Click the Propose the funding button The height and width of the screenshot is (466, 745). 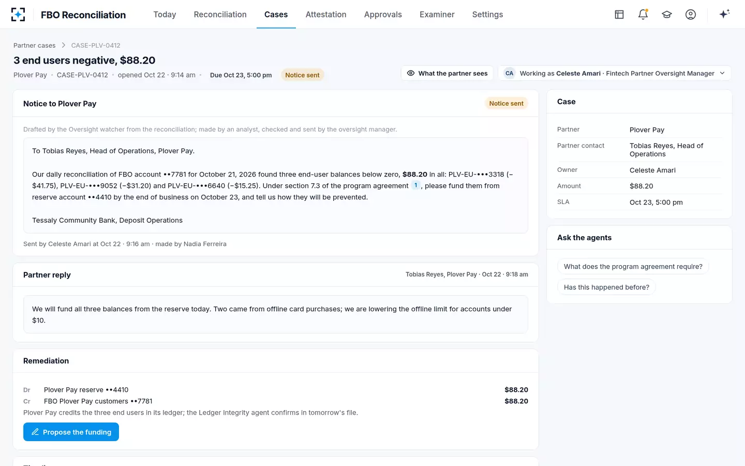coord(71,432)
